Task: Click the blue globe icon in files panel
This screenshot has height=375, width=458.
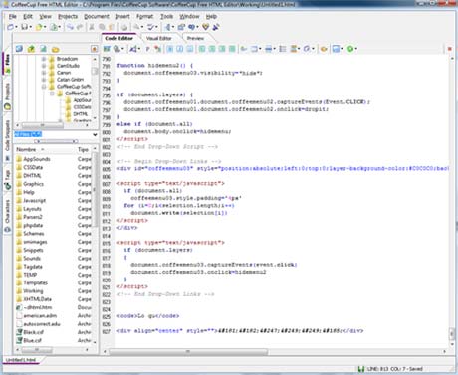Action: coord(19,49)
